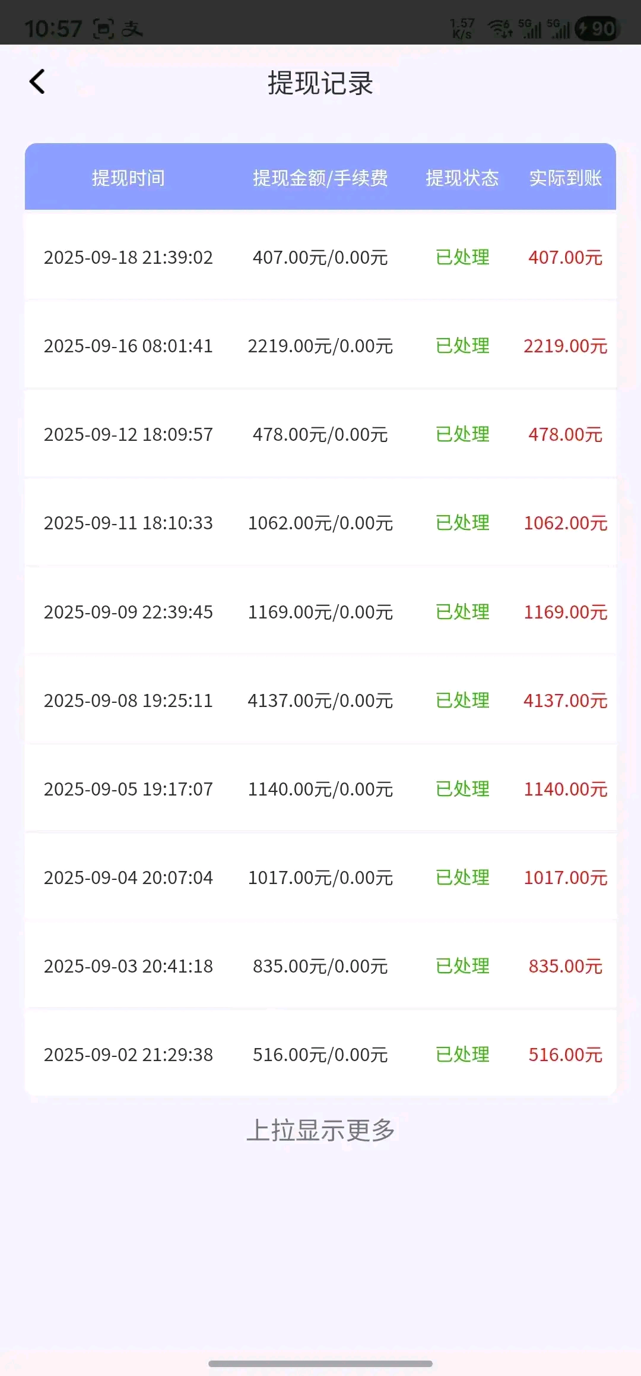641x1376 pixels.
Task: Tap the 835.00元/0.00元 amount entry
Action: click(x=320, y=966)
